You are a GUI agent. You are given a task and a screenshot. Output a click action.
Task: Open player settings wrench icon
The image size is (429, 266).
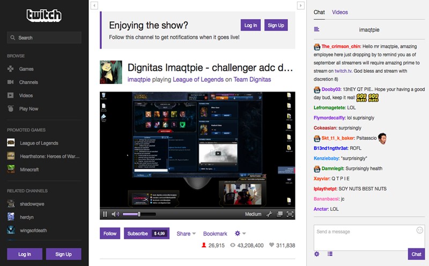(x=269, y=214)
